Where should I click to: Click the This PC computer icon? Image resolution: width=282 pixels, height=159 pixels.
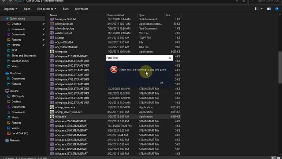tap(7, 91)
